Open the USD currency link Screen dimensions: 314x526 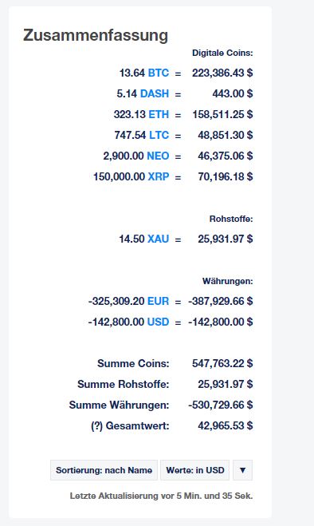pyautogui.click(x=158, y=322)
